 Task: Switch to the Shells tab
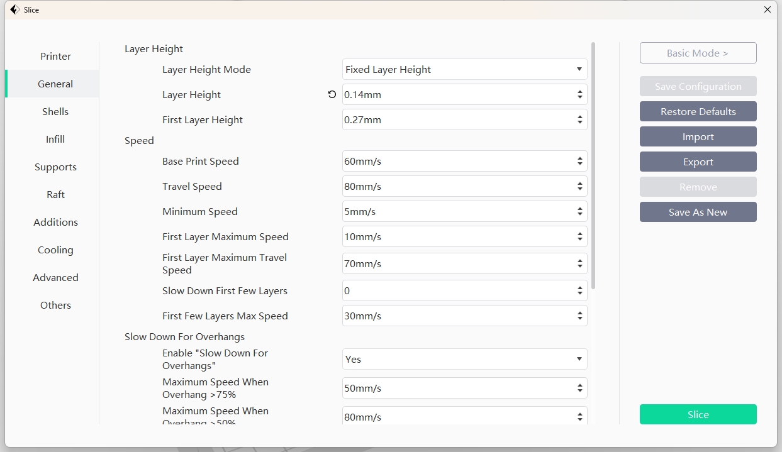click(x=55, y=112)
